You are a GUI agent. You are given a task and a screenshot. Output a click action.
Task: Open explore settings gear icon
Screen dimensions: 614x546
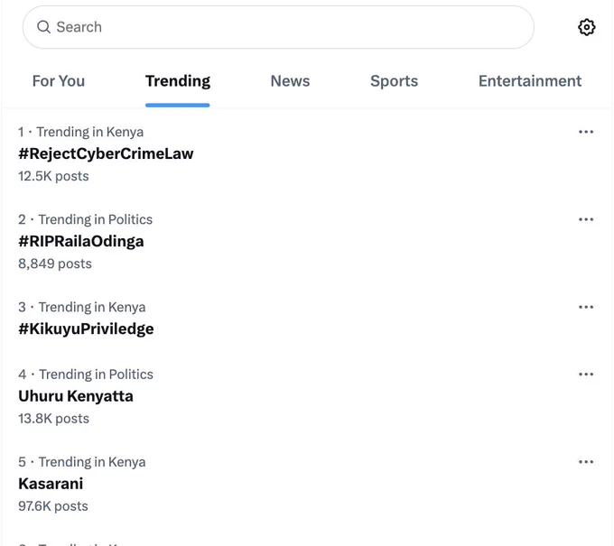586,27
